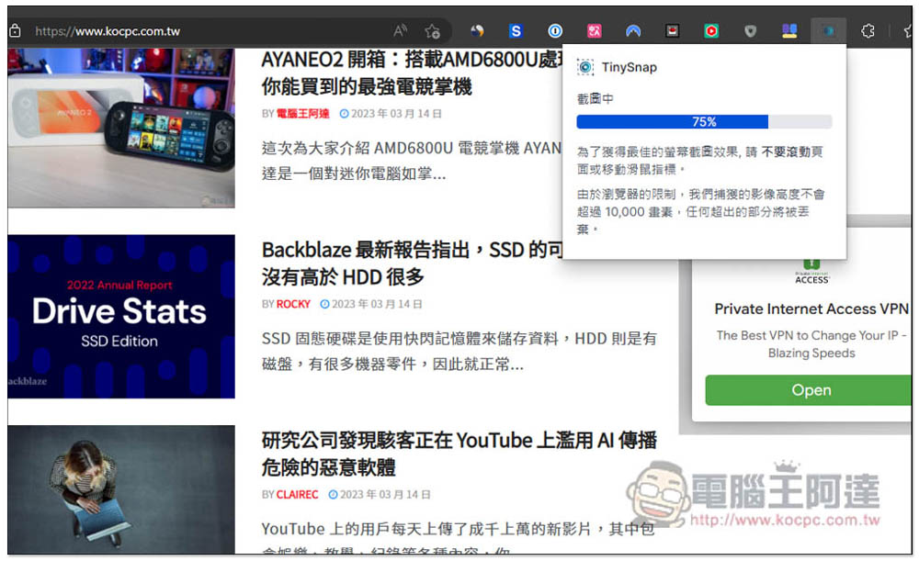Screen dimensions: 919x561
Task: Click the Best VPN to Change Your IP text
Action: click(811, 344)
